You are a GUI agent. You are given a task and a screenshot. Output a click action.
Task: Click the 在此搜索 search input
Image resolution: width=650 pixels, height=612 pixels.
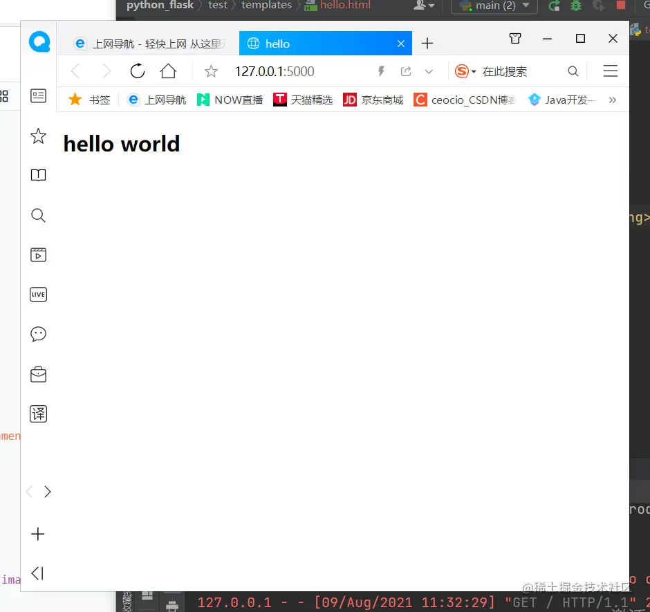pos(505,72)
